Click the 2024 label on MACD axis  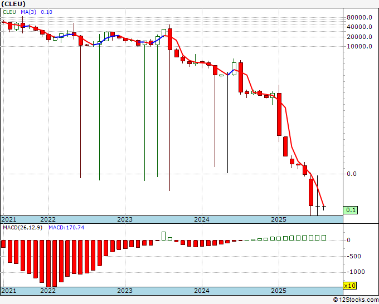202,291
